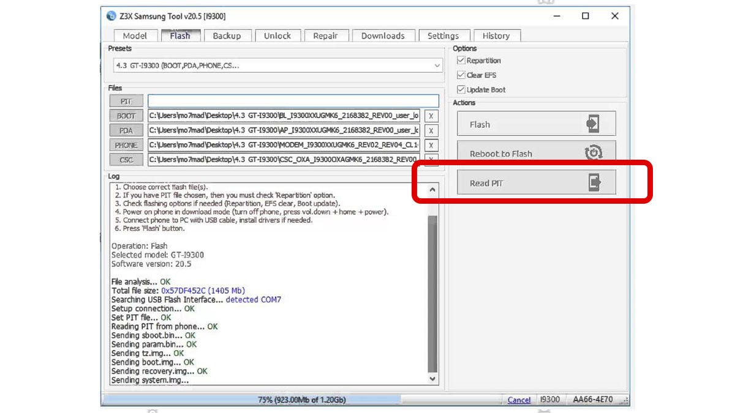Clear the BOOT file path with X
This screenshot has width=735, height=413.
click(431, 116)
